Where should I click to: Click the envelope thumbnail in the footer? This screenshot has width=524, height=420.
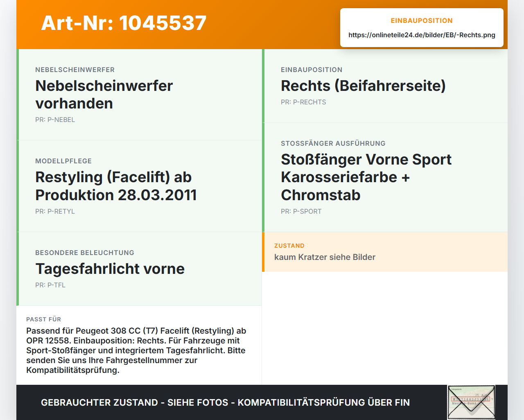click(x=471, y=402)
